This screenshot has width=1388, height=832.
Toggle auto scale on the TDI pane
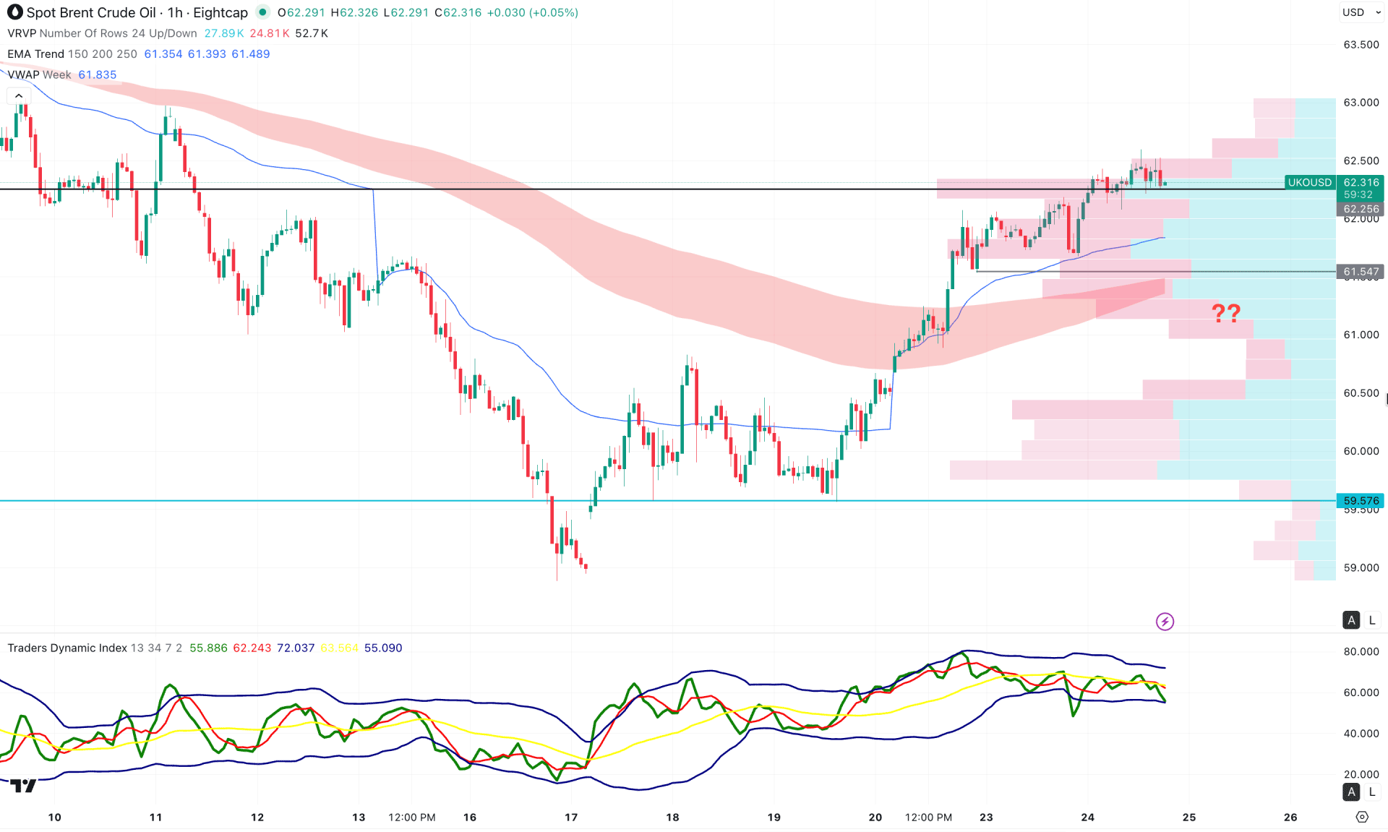1350,792
